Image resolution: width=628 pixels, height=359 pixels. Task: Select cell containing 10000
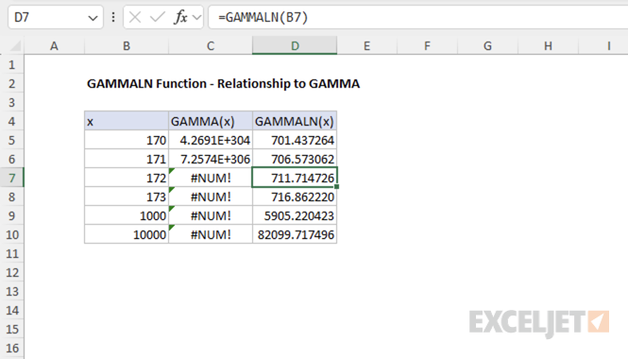(x=127, y=234)
